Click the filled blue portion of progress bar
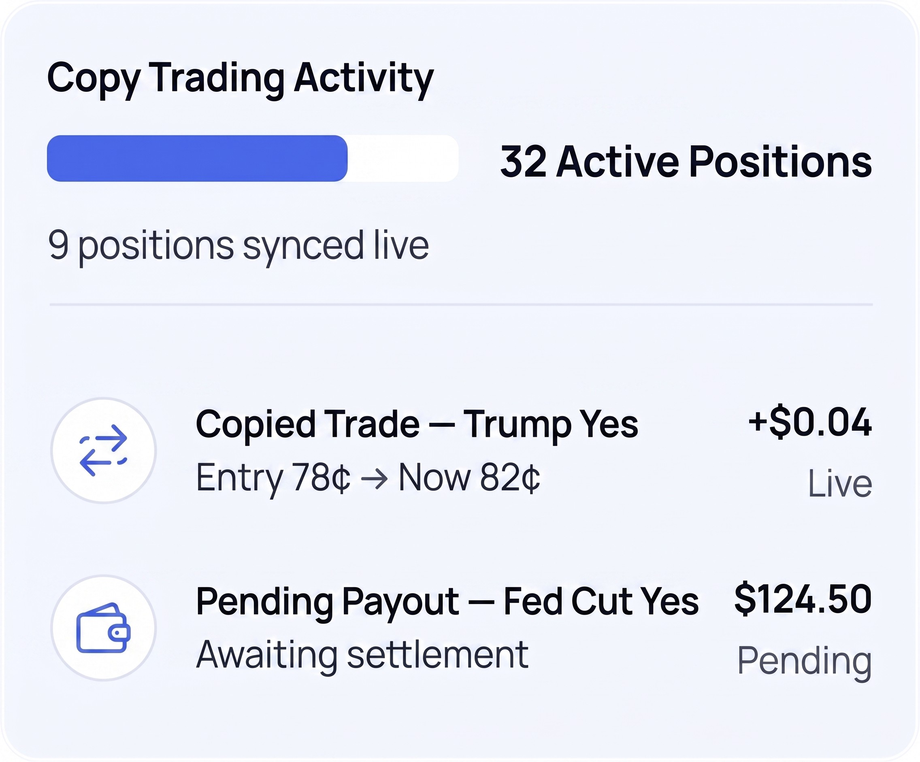 (197, 159)
